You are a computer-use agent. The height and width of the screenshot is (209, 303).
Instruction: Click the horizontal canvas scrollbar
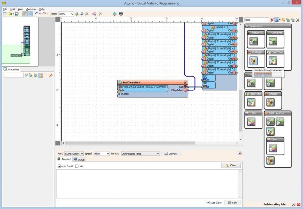pos(130,143)
